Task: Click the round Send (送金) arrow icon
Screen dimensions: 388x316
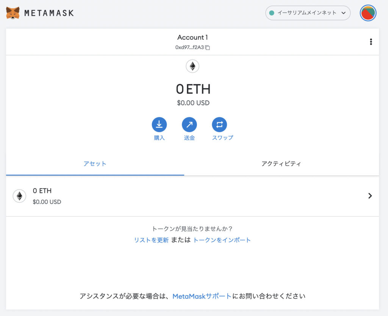Action: (x=189, y=124)
